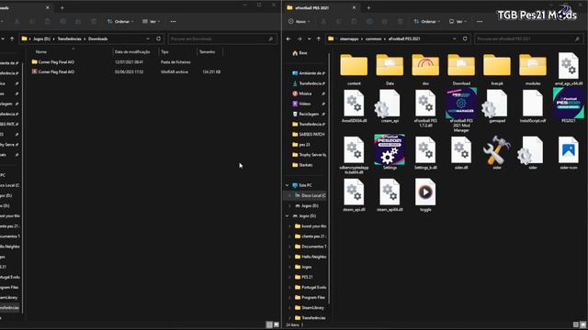Launch the sider hammer-and-wrench app
The width and height of the screenshot is (588, 330).
[497, 150]
